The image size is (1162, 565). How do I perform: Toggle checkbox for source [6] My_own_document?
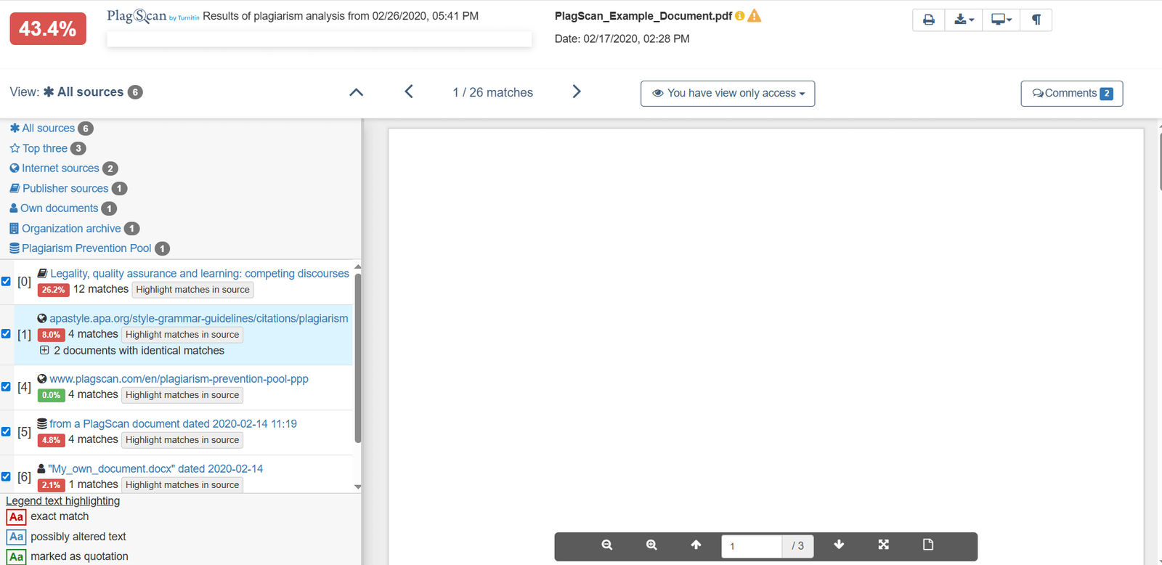tap(6, 476)
